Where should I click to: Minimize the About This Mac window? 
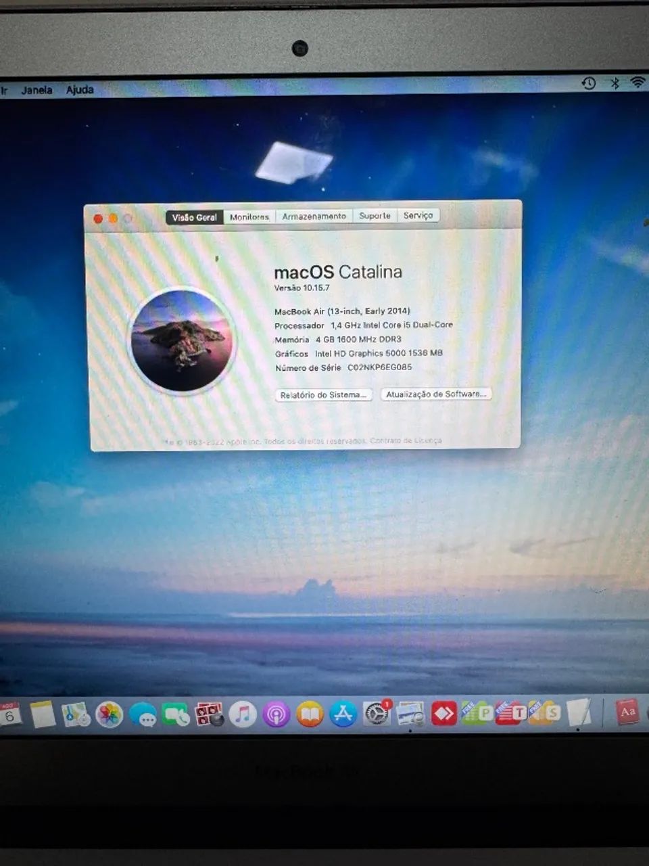(113, 218)
